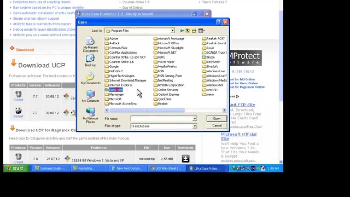Image resolution: width=350 pixels, height=197 pixels.
Task: Open My Recent Documents in places bar
Action: coord(91,45)
